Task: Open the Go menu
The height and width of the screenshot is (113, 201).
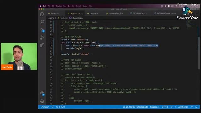Action: [x=69, y=6]
